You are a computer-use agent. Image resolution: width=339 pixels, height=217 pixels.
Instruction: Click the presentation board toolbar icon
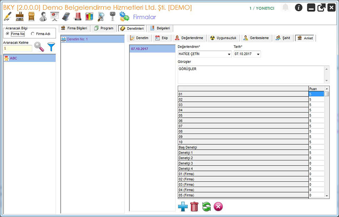click(54, 17)
